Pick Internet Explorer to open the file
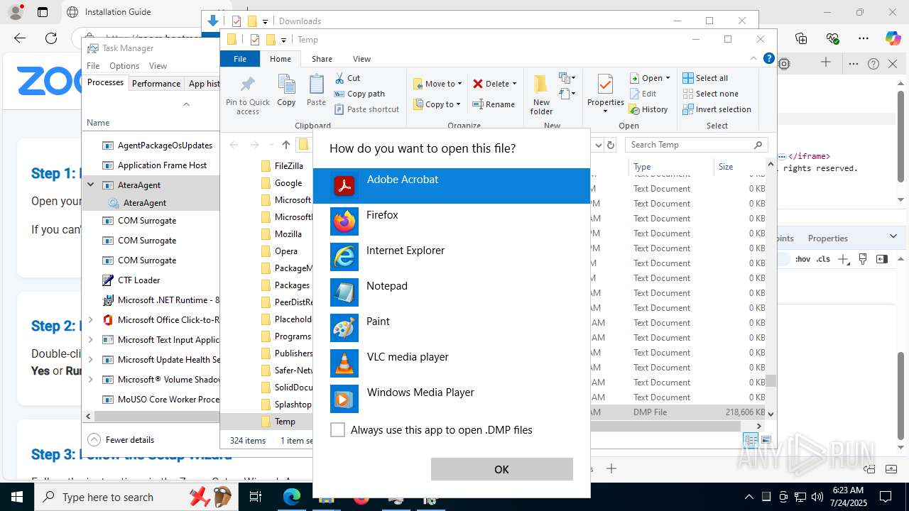Screen dimensions: 909x511 pos(452,256)
